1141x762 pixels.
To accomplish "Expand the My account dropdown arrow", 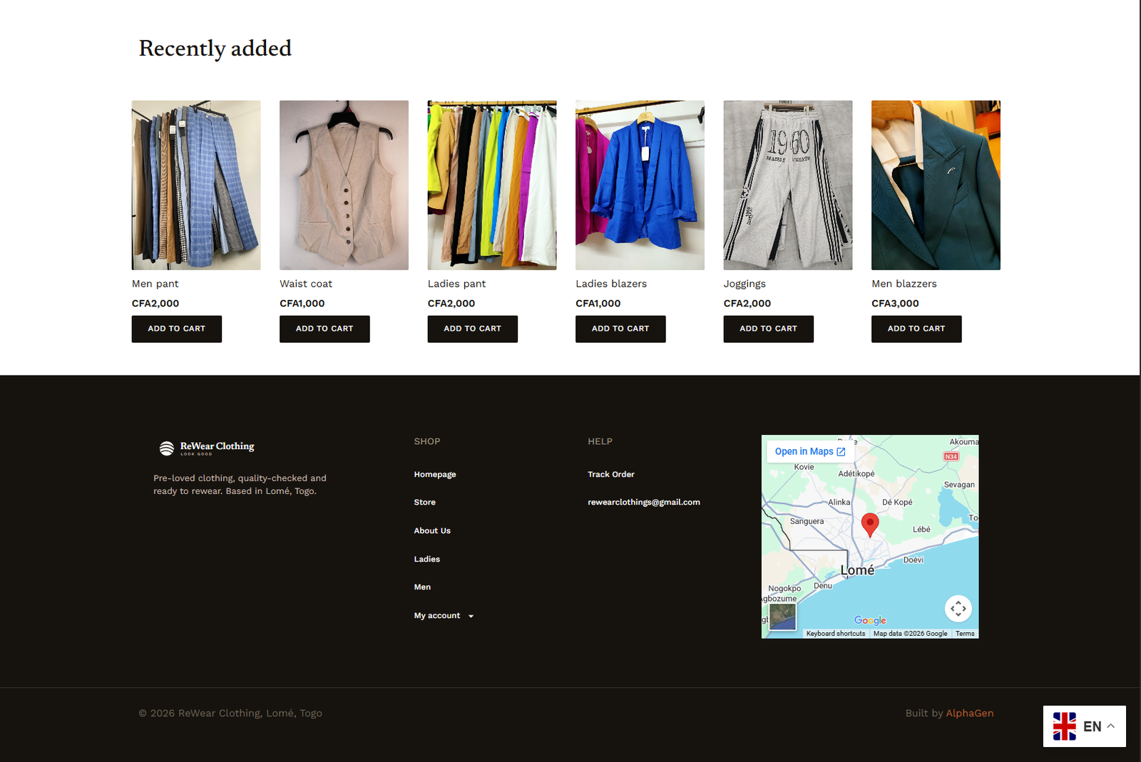I will pyautogui.click(x=471, y=616).
